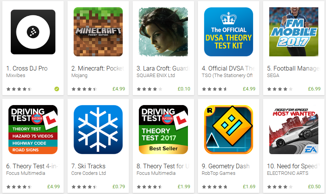Viewport: 326px width, 194px height.
Task: Open the Minecraft Pocket Edition icon
Action: pyautogui.click(x=98, y=32)
